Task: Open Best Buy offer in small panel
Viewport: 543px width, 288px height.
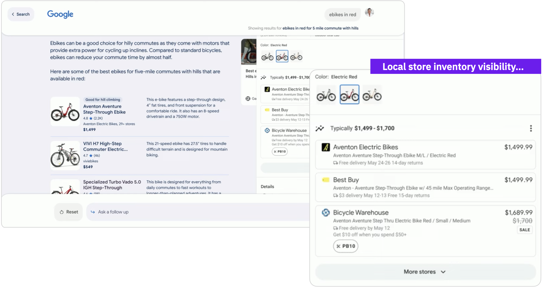Action: (285, 114)
